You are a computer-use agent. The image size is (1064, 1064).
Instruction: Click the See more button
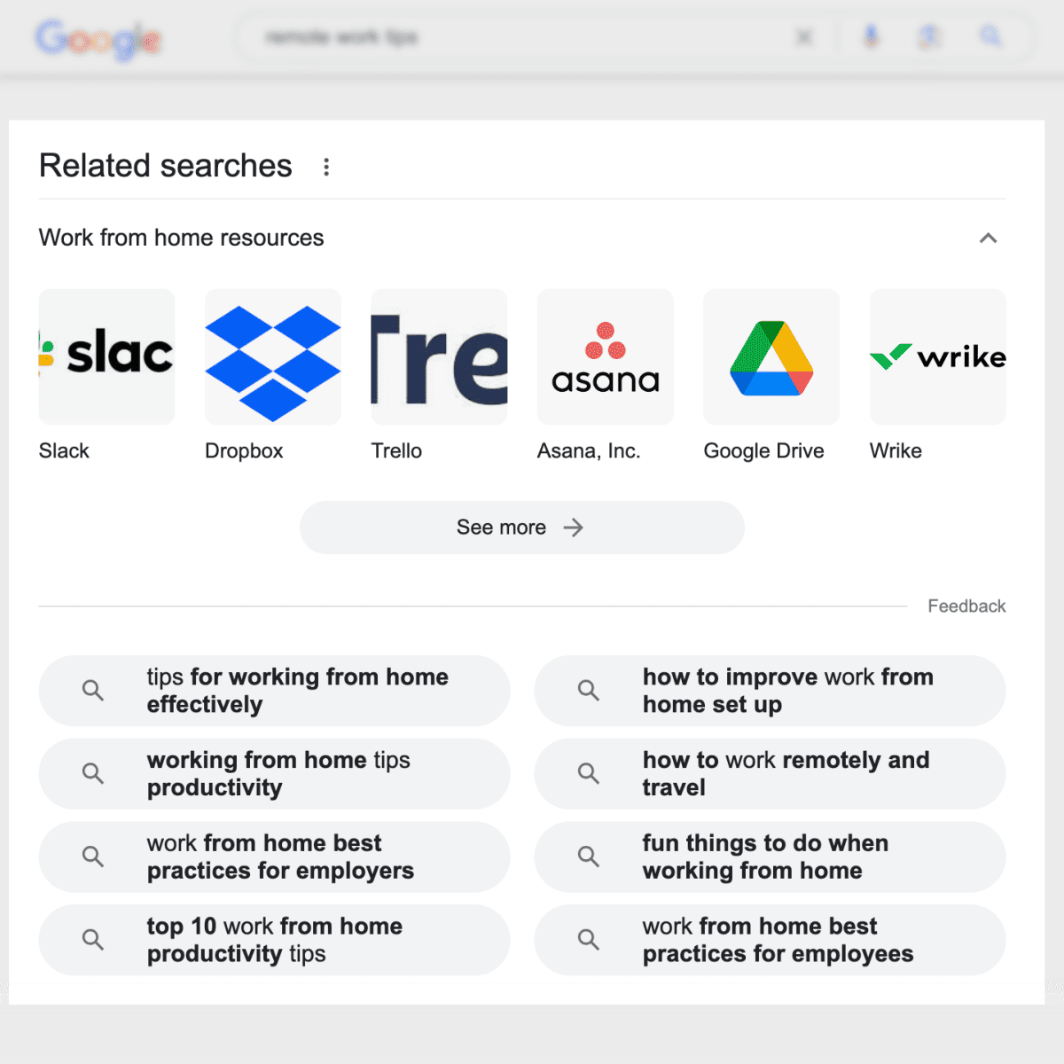(521, 527)
